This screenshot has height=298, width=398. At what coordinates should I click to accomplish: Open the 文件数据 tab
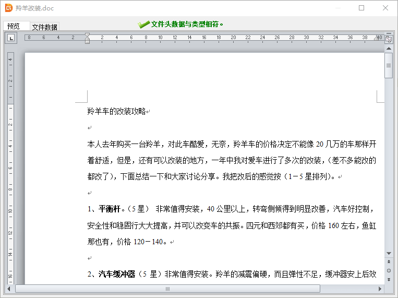click(x=45, y=27)
